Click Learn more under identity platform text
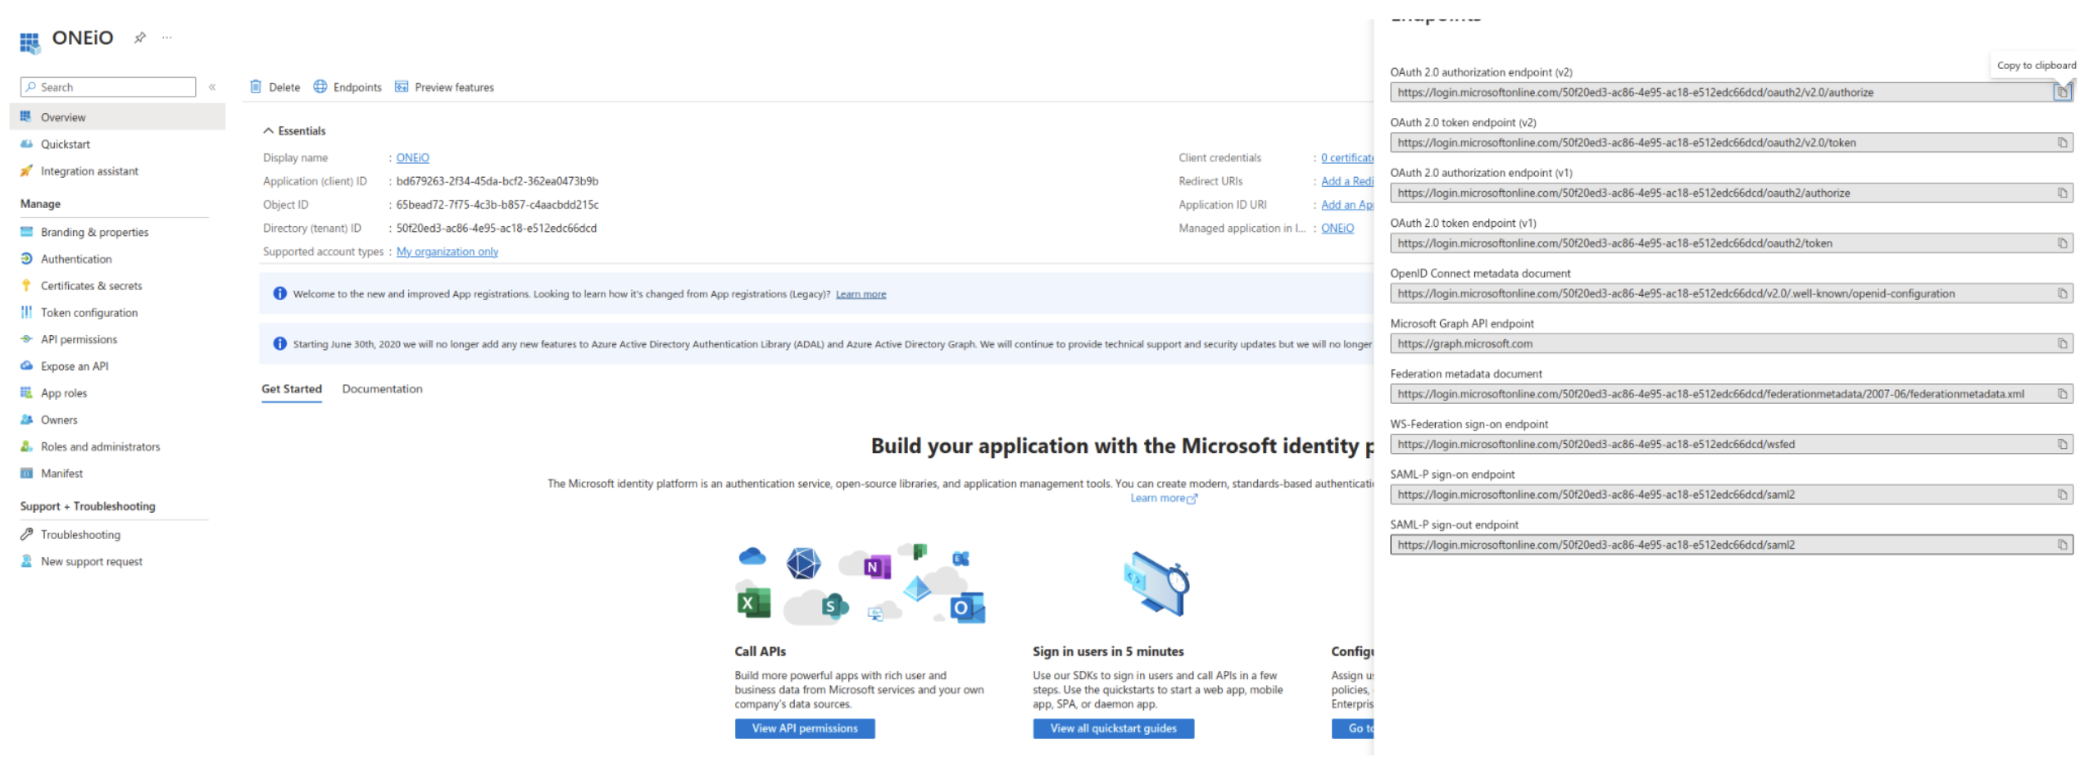 (x=1163, y=498)
